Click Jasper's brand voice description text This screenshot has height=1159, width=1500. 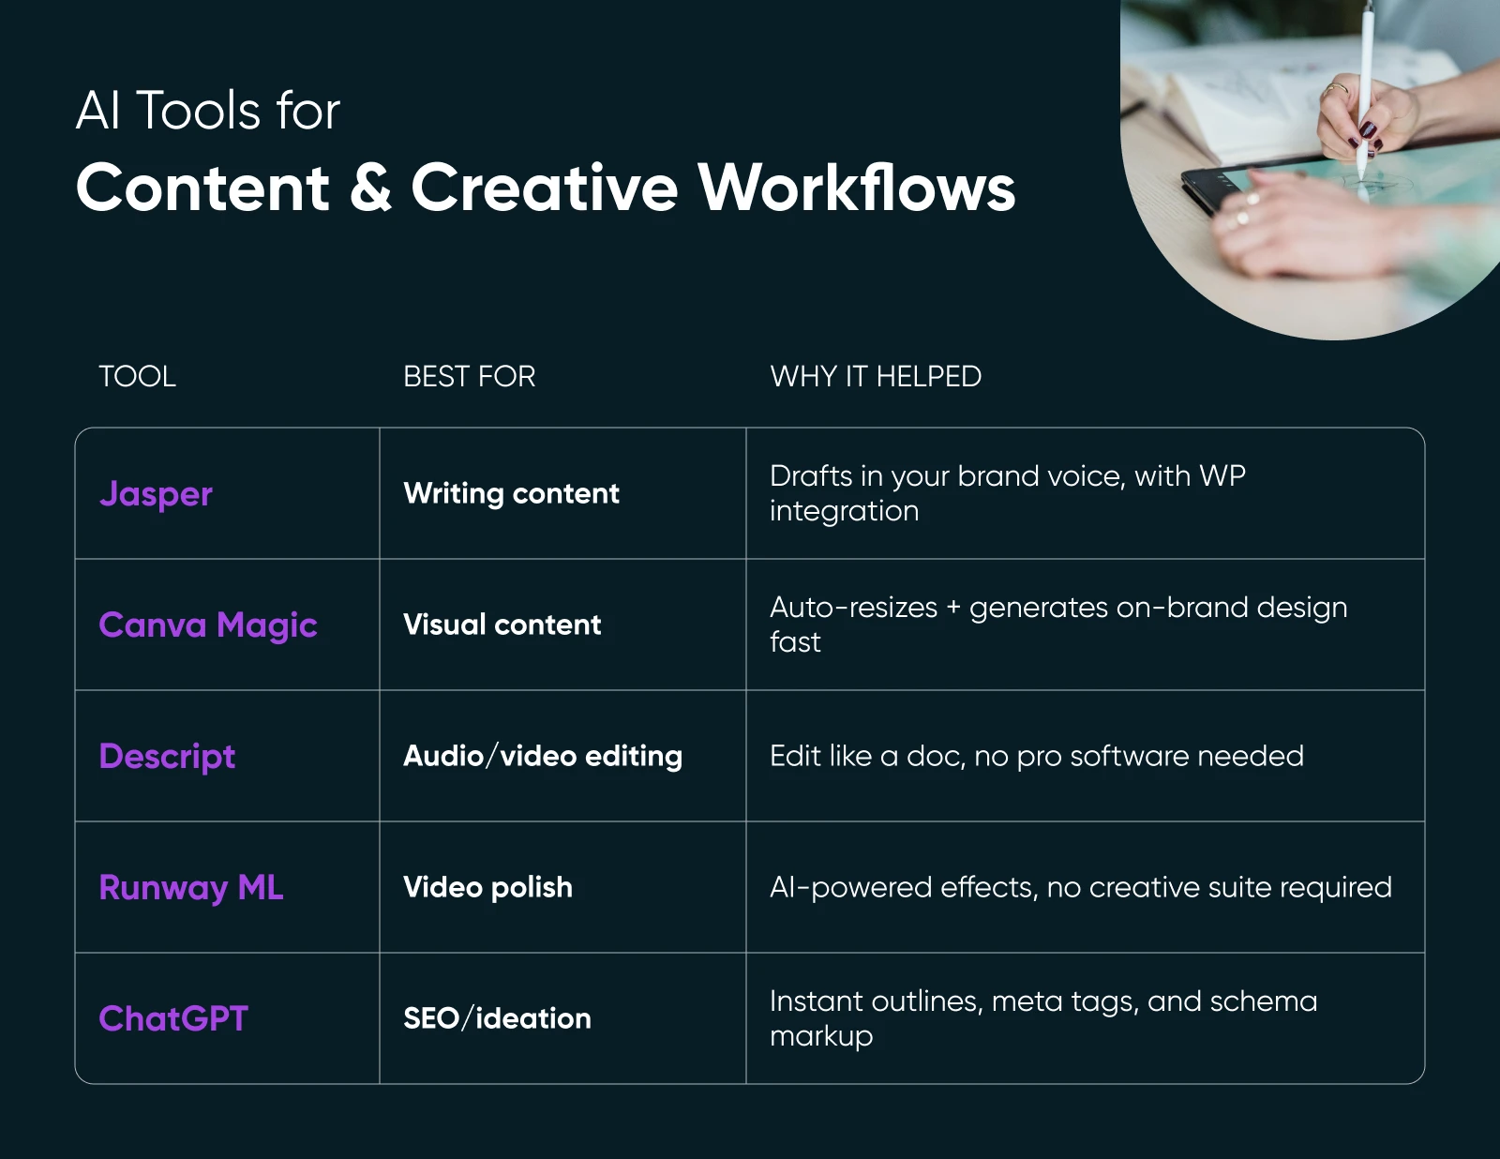coord(1008,493)
